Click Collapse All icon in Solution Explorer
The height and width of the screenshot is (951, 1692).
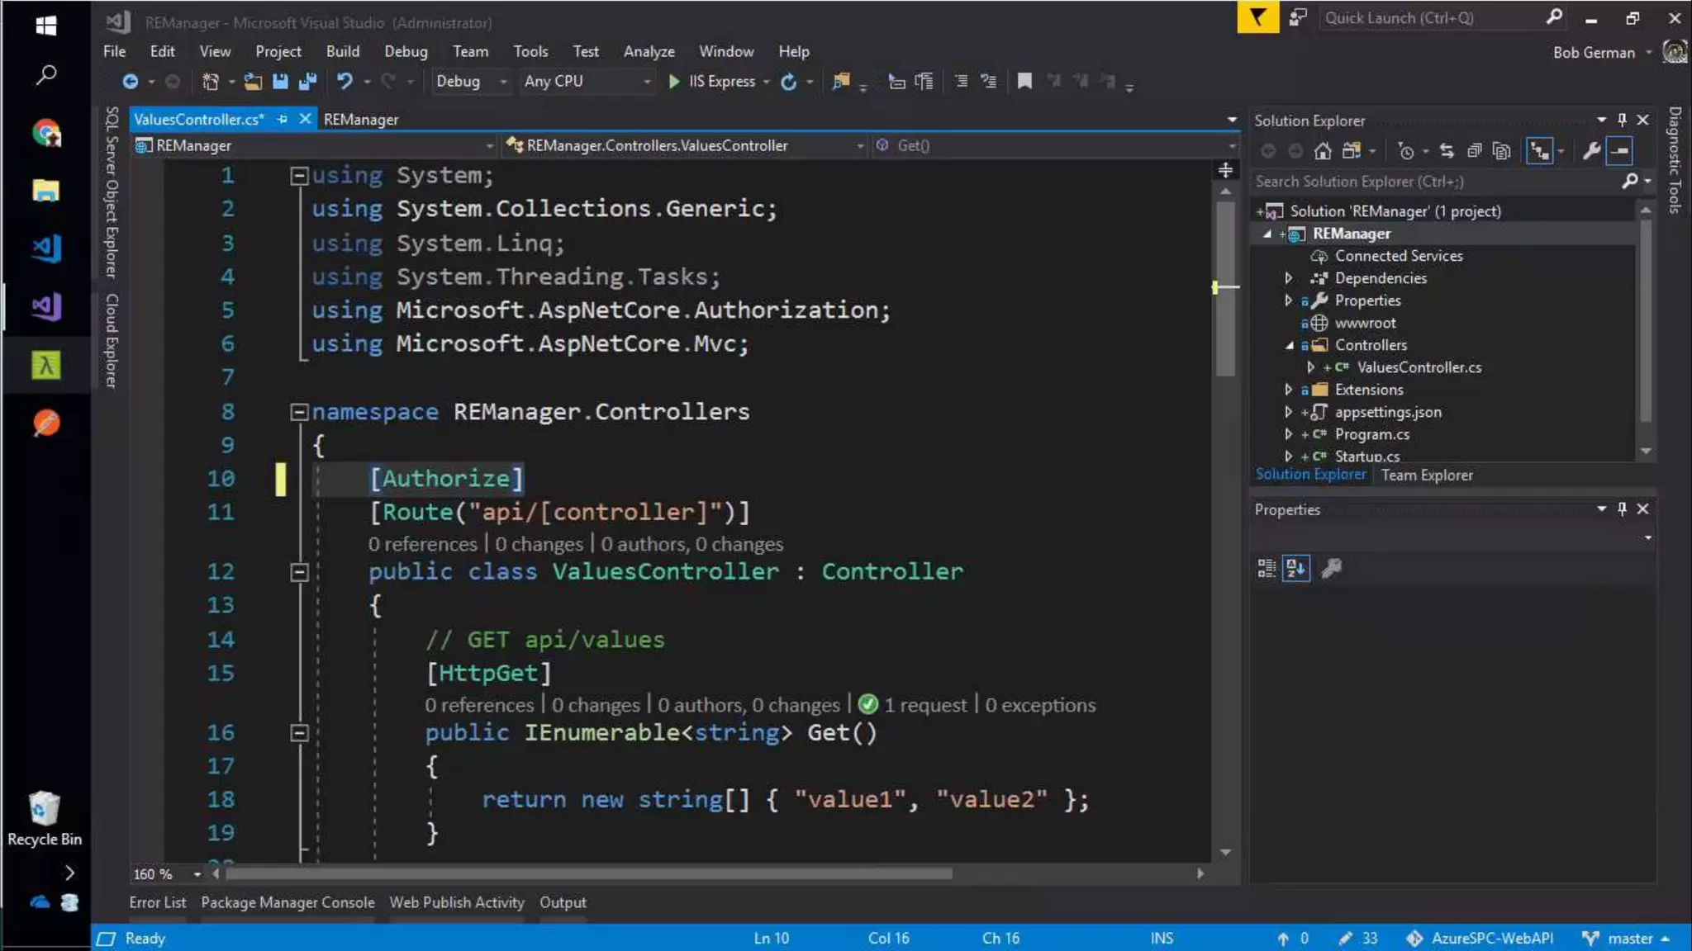click(1474, 151)
